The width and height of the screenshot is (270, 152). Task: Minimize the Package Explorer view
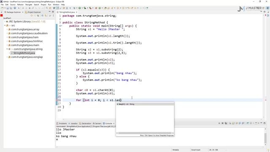point(50,12)
